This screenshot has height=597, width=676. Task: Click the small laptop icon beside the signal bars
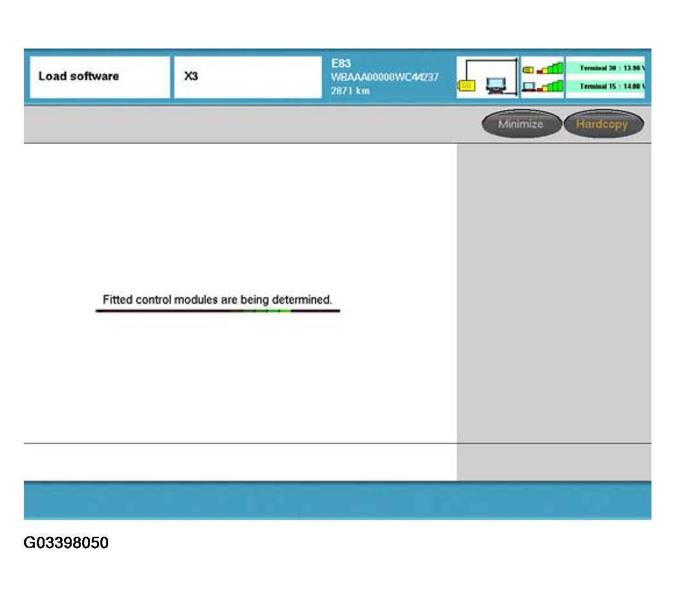point(528,86)
